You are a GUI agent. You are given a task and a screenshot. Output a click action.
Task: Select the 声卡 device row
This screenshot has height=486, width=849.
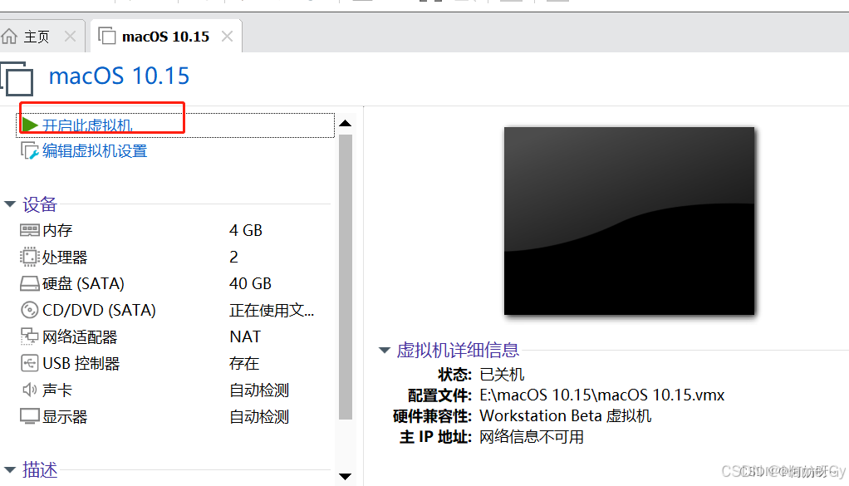point(174,390)
